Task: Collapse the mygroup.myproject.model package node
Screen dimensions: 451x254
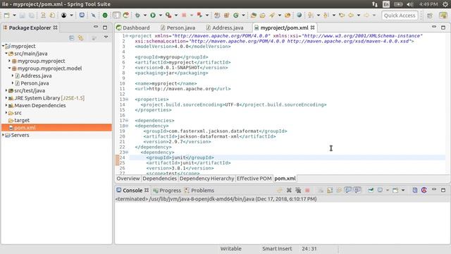Action: click(x=9, y=68)
